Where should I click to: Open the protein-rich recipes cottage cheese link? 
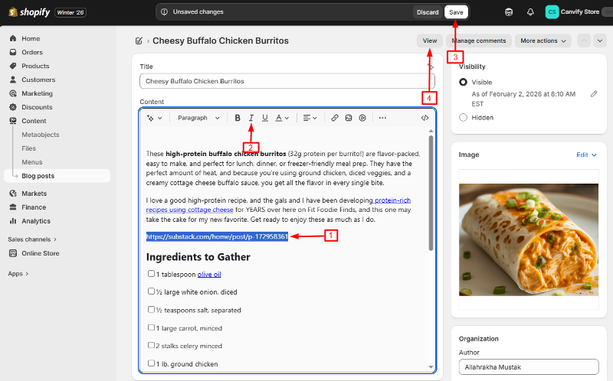(x=278, y=205)
